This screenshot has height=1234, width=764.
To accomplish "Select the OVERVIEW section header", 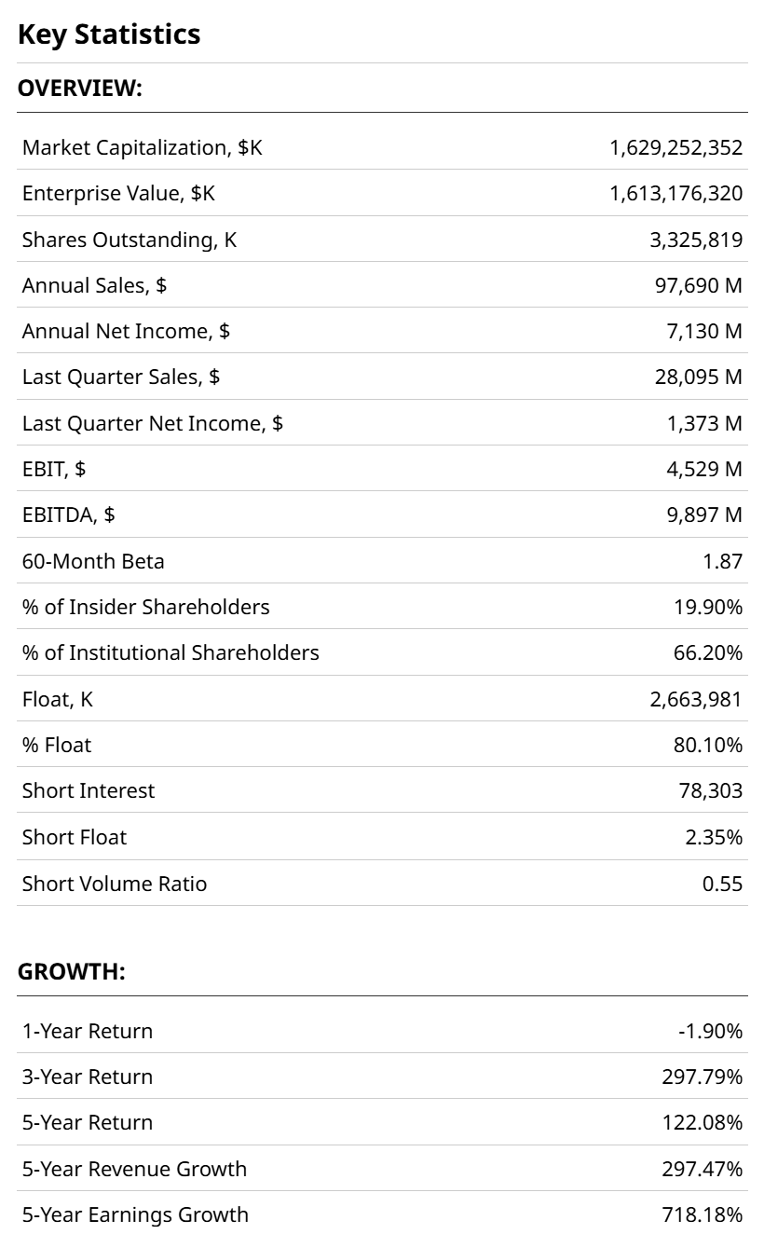I will tap(80, 89).
